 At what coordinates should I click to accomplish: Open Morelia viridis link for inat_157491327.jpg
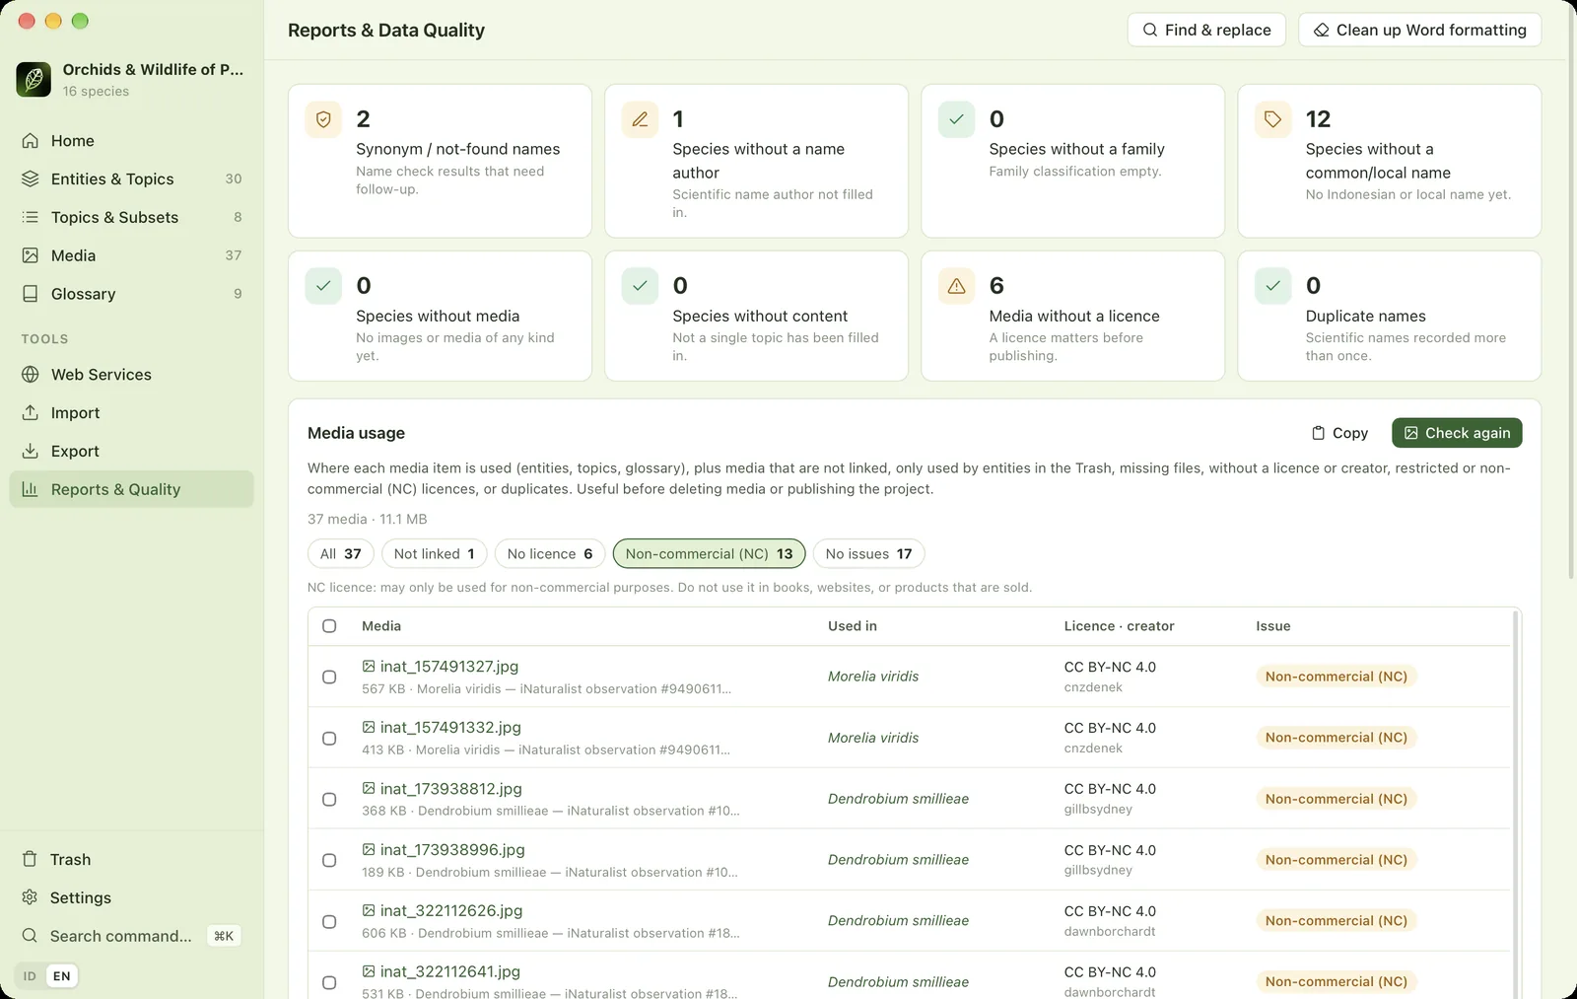[873, 677]
